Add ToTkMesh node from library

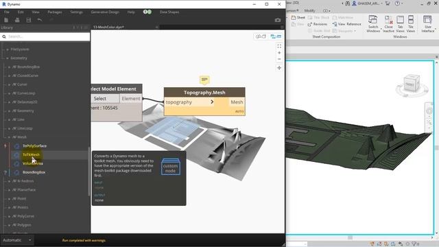tap(31, 154)
